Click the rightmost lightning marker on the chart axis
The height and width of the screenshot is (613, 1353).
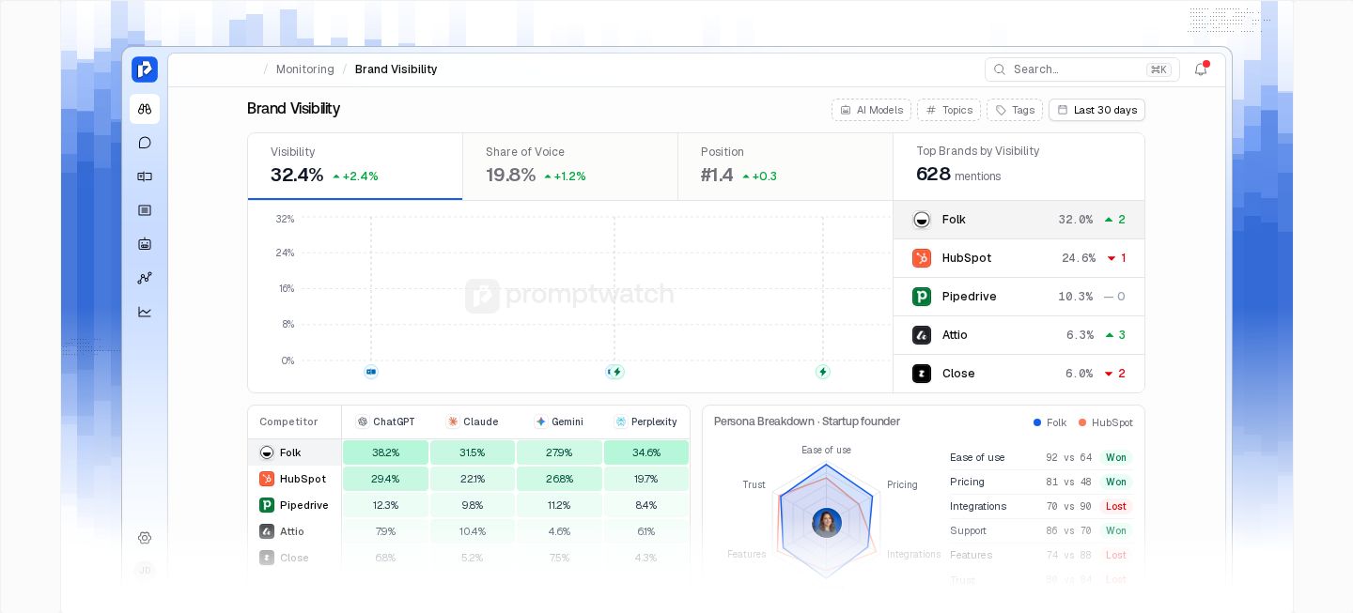click(x=823, y=372)
